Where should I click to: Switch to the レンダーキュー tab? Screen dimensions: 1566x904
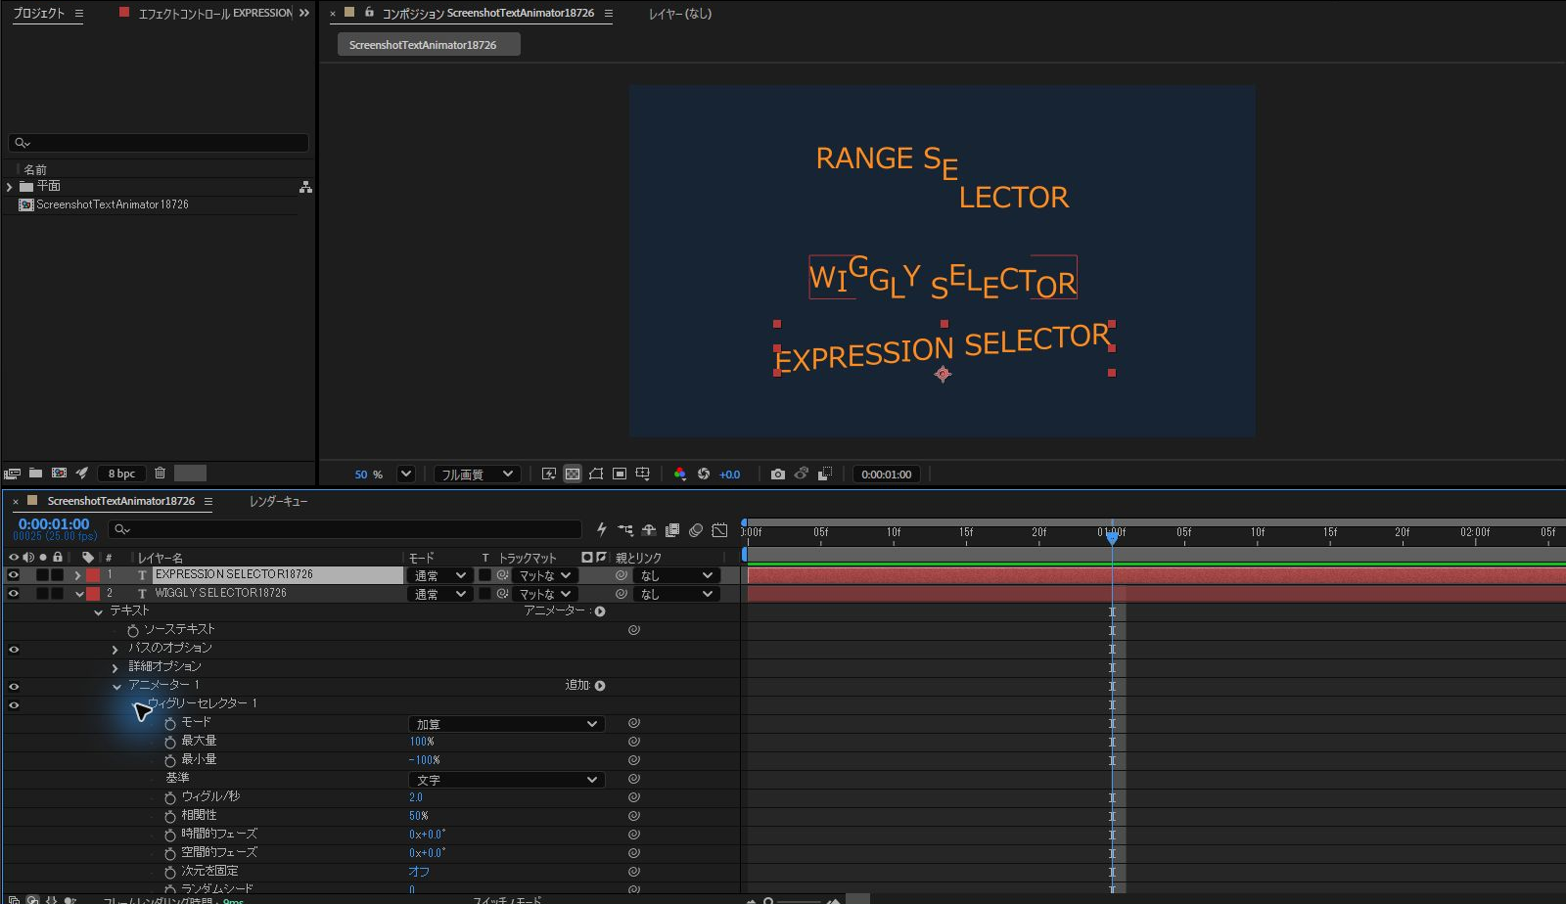[278, 501]
